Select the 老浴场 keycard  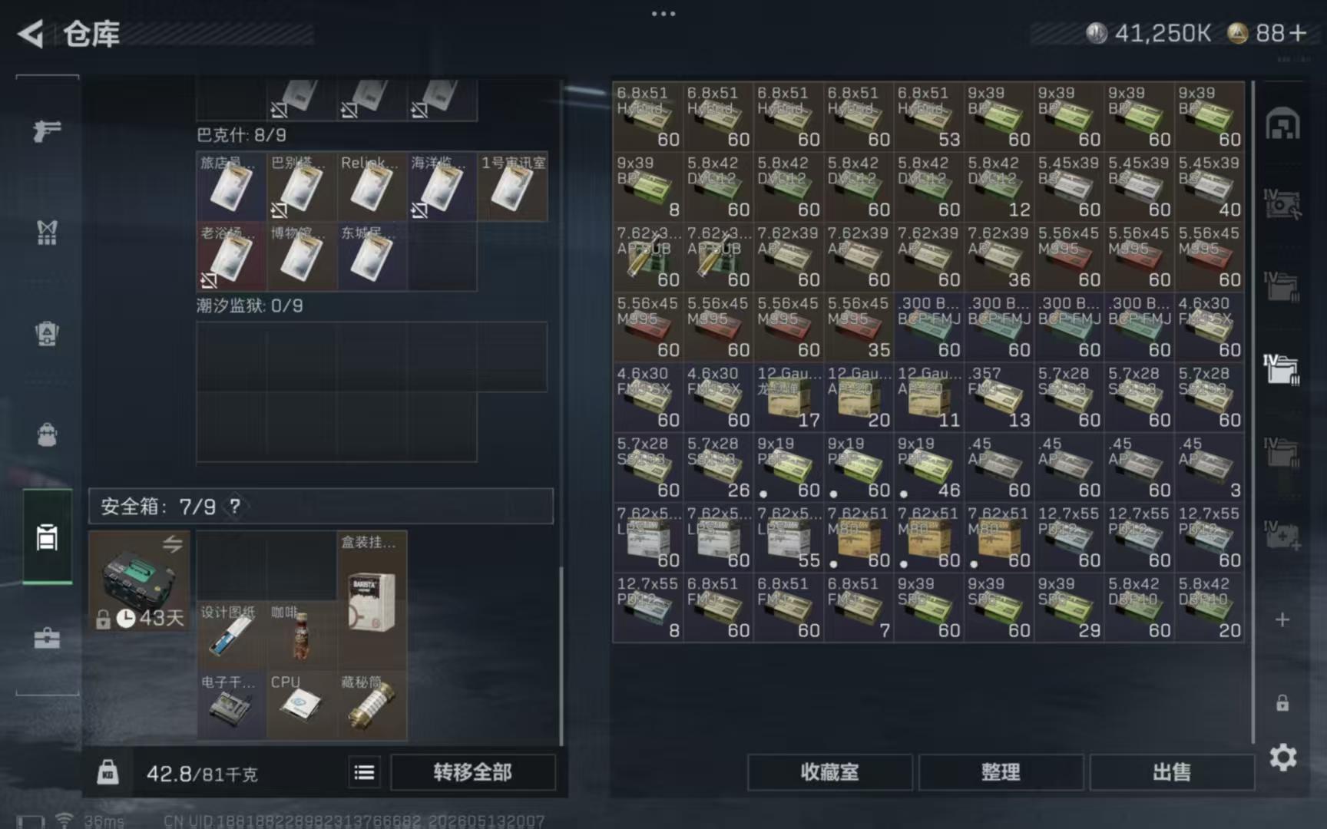(231, 256)
